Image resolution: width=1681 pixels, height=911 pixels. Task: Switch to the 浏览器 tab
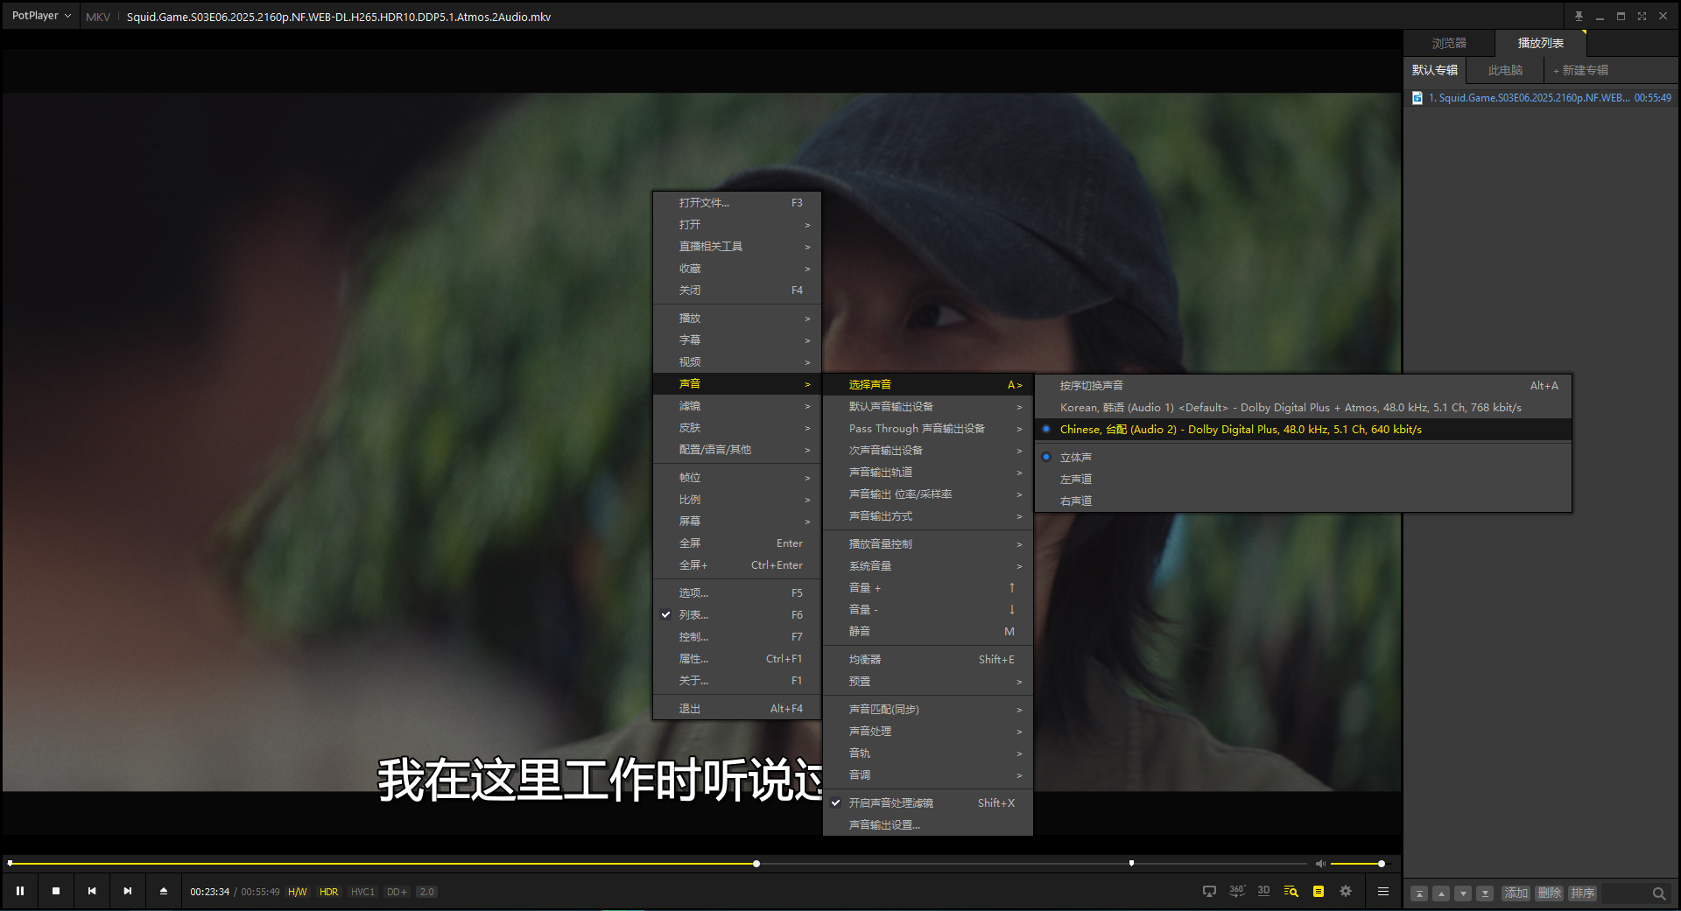pos(1449,42)
